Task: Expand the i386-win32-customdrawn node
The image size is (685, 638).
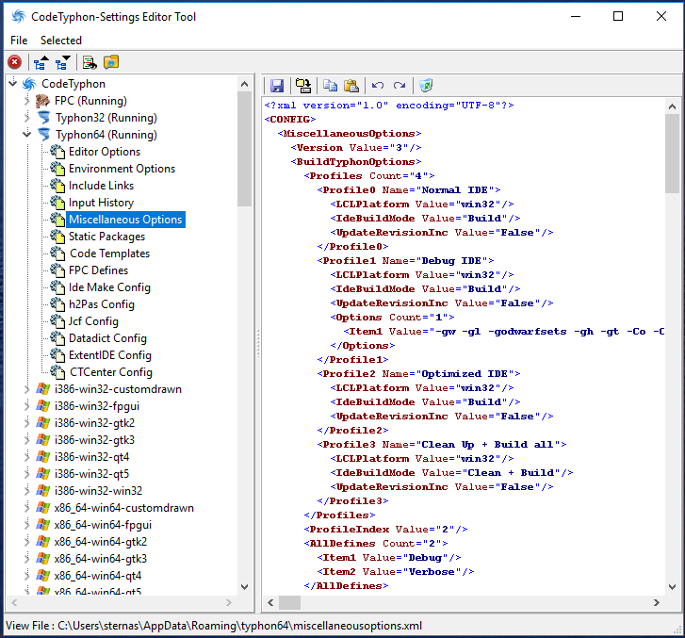Action: coord(27,389)
